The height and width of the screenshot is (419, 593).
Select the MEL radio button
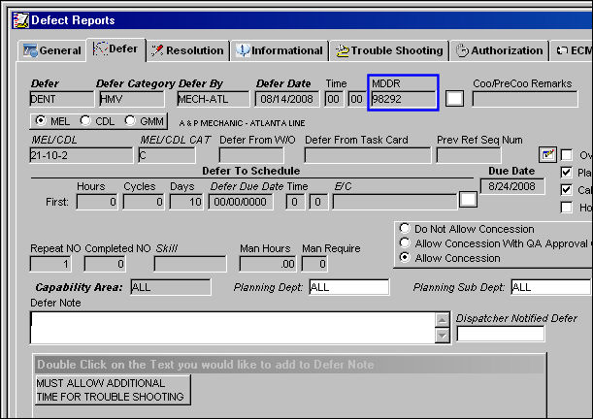[x=40, y=121]
